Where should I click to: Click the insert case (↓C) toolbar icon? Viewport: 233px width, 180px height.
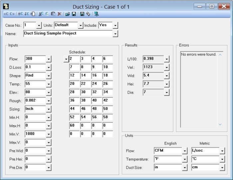tap(27, 14)
